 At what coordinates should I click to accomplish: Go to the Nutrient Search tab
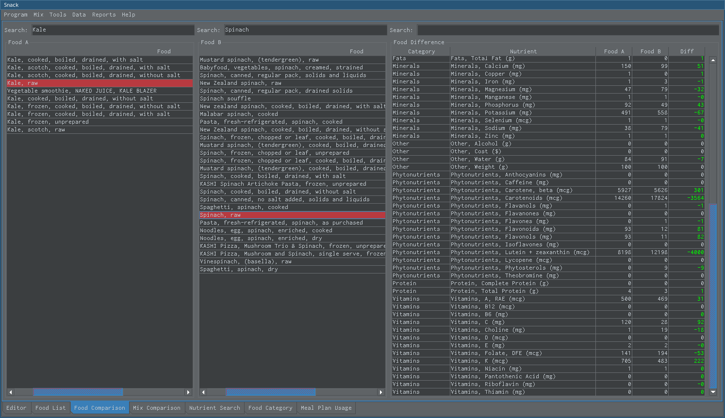tap(214, 408)
